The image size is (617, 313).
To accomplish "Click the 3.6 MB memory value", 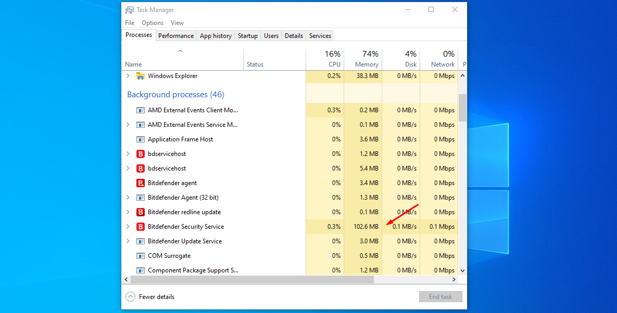I will point(369,139).
